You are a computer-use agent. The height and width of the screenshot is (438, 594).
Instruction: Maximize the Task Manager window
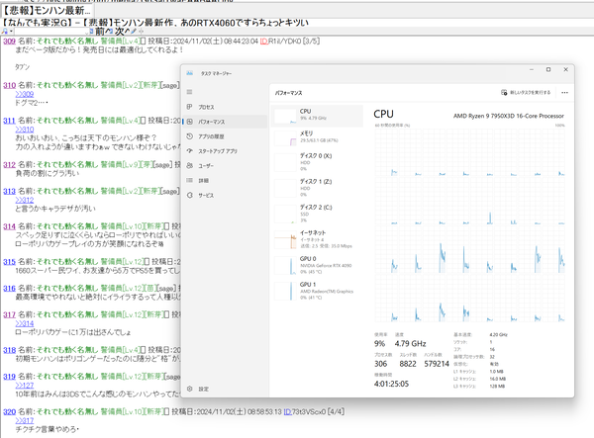548,69
